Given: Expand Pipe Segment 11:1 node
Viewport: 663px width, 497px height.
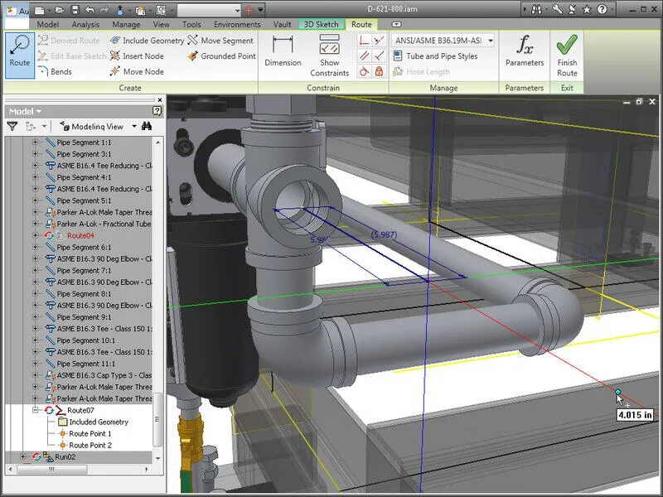Looking at the screenshot, I should click(36, 364).
